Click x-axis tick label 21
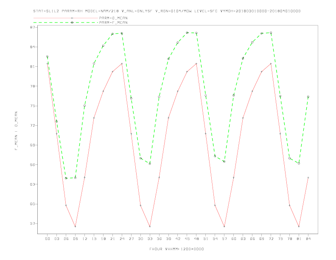This screenshot has height=260, width=336. (x=112, y=239)
